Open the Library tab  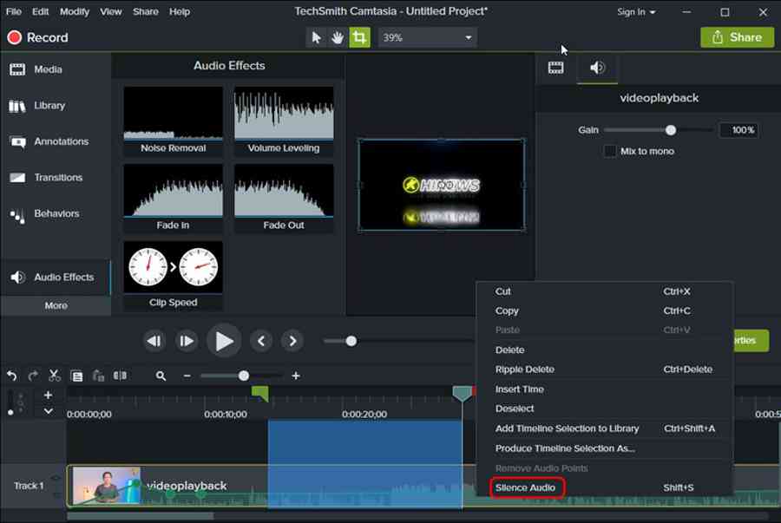click(56, 106)
